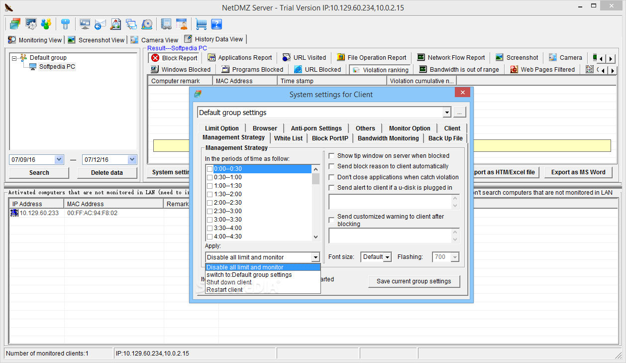Click the Softpedia PC monitor icon in tree
The height and width of the screenshot is (363, 626).
click(33, 67)
